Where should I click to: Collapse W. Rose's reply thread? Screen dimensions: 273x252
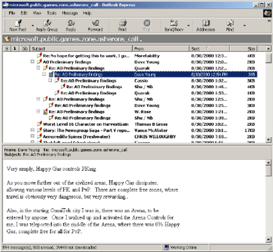click(x=38, y=111)
